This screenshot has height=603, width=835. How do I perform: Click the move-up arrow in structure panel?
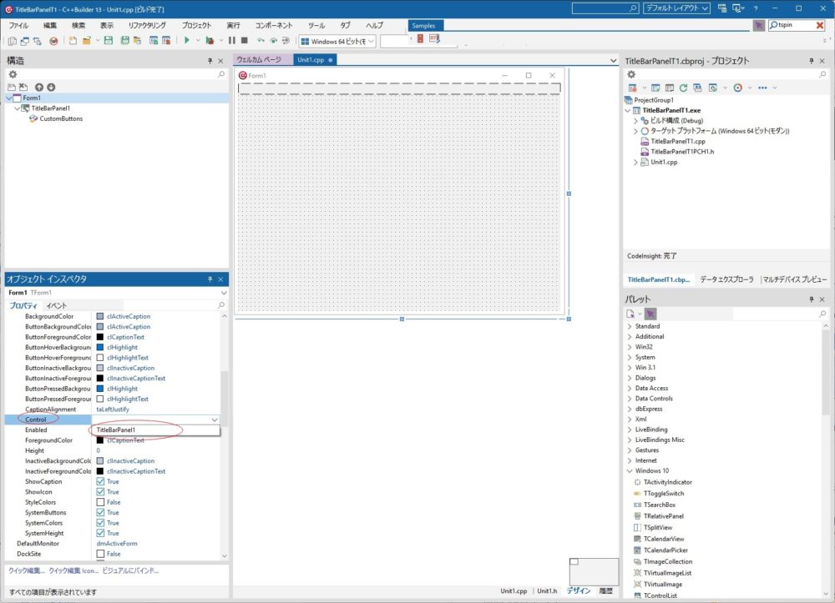coord(39,87)
